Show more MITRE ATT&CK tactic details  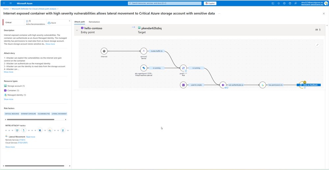pos(10,147)
